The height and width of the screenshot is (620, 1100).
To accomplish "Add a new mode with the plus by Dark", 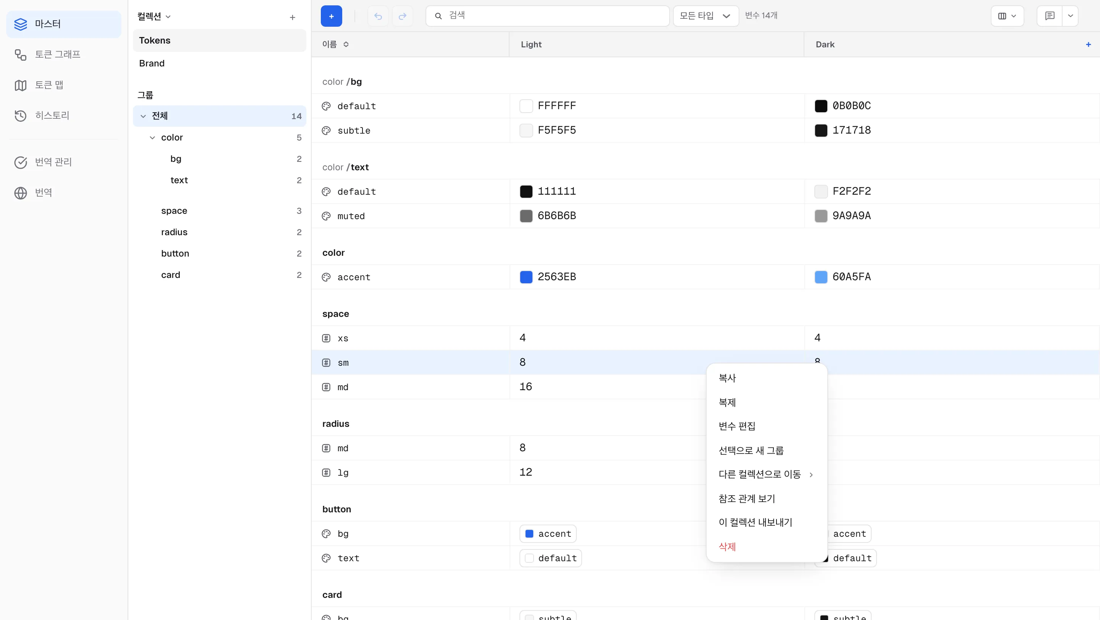I will [1088, 44].
